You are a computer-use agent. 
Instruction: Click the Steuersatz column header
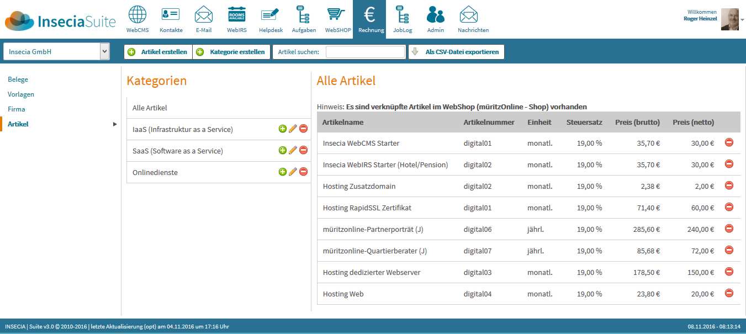coord(584,122)
